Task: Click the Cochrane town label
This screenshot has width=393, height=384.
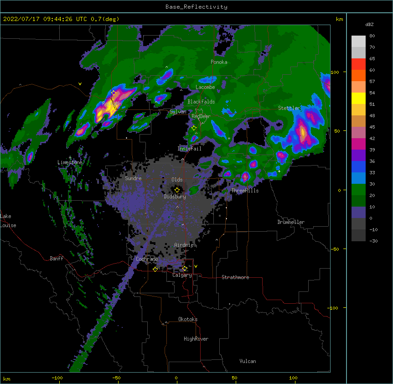Action: coord(147,259)
